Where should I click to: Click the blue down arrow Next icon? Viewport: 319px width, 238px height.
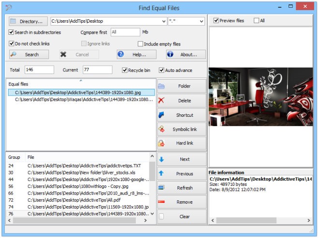(161, 159)
